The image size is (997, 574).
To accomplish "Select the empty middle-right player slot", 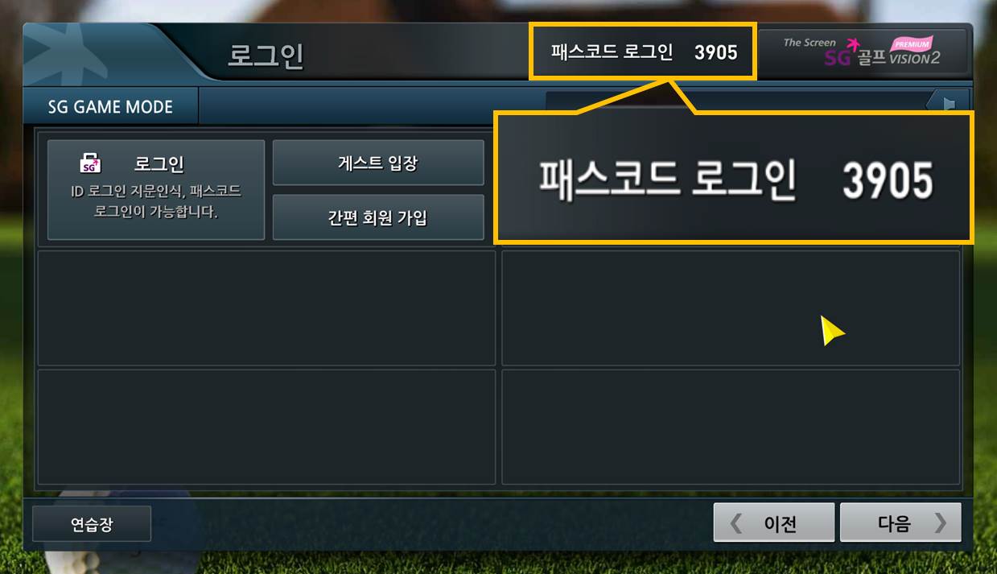I will (x=731, y=308).
